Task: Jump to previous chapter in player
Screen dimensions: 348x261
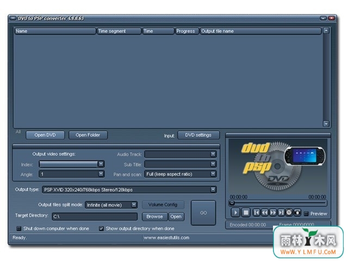Action: (256, 213)
